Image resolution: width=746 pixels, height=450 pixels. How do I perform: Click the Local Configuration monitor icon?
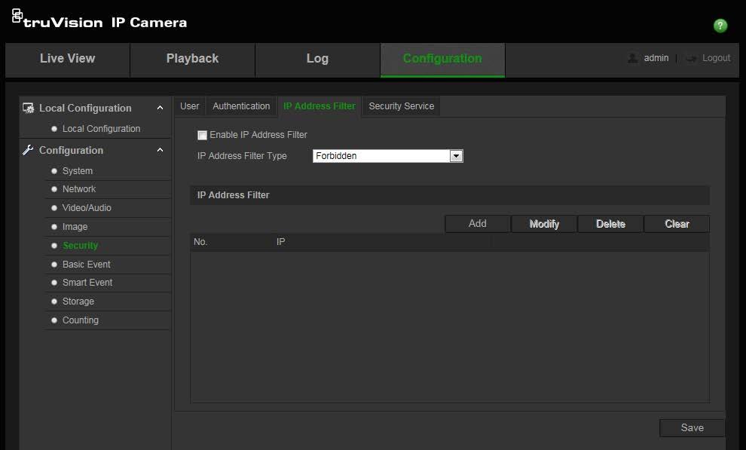[x=28, y=109]
